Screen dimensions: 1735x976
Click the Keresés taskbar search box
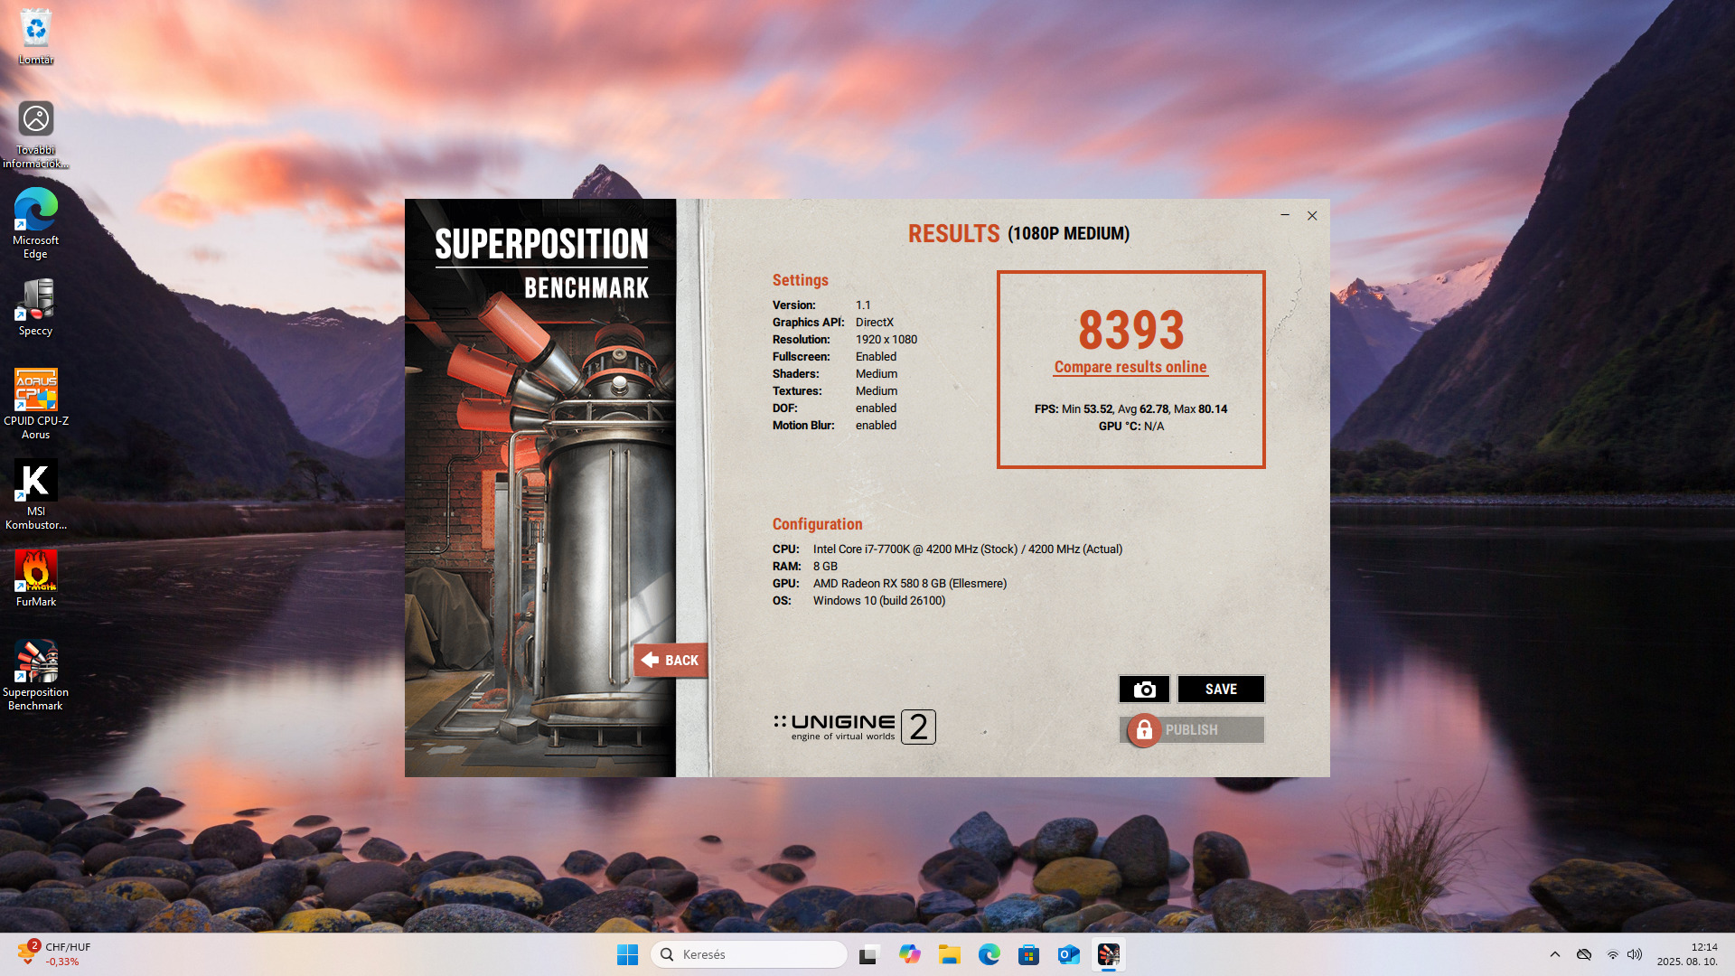748,954
